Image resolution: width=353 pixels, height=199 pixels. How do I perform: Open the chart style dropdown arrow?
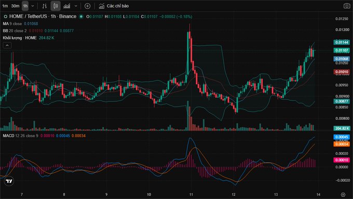(76, 6)
